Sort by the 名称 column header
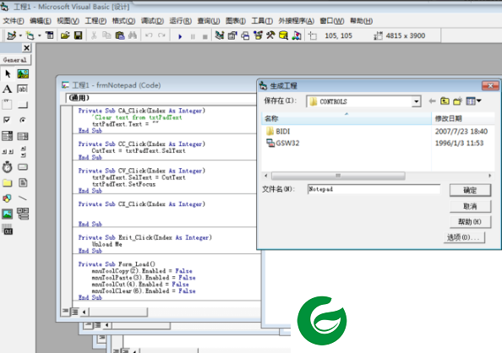Image resolution: width=502 pixels, height=353 pixels. point(346,119)
